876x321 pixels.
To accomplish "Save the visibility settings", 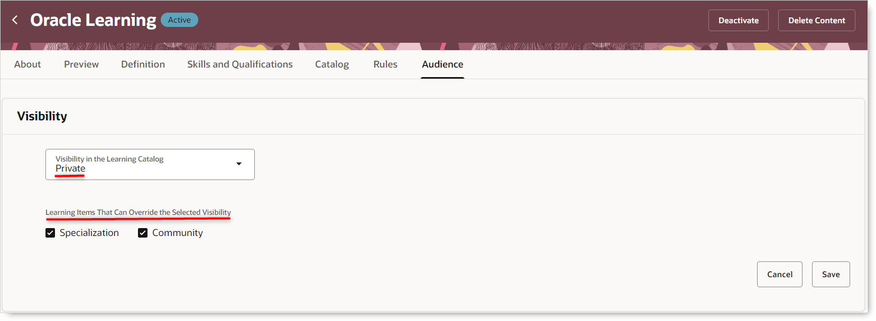I will 831,275.
